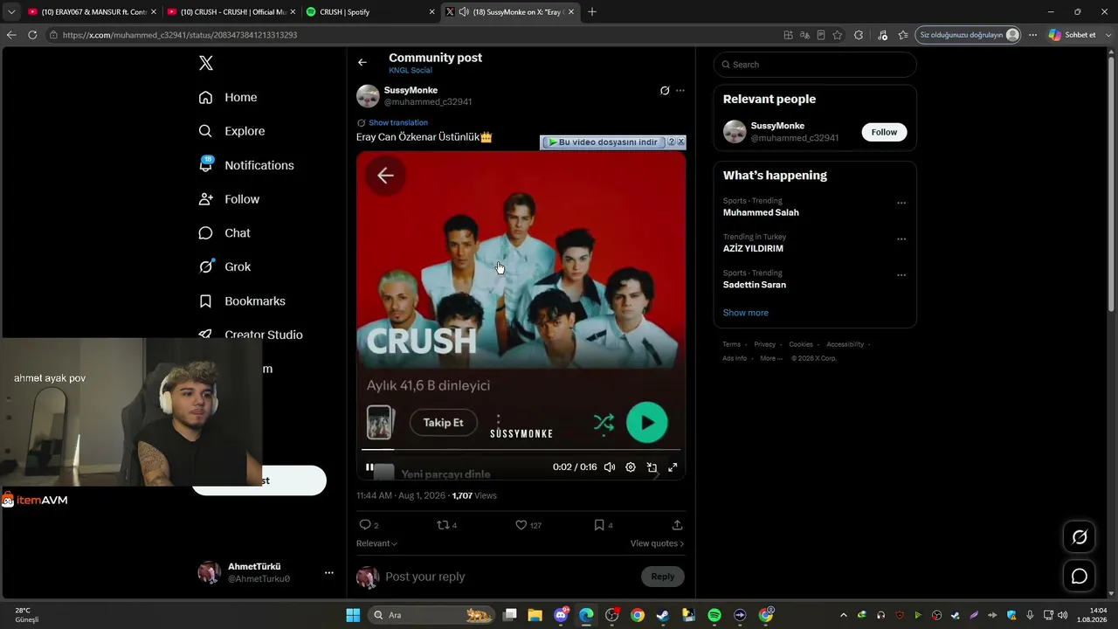Screen dimensions: 1118x629
Task: Open the floating chat messages button
Action: coord(1080,577)
